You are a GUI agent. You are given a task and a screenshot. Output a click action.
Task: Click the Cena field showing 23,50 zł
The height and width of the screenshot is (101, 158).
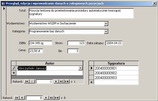pos(36,51)
